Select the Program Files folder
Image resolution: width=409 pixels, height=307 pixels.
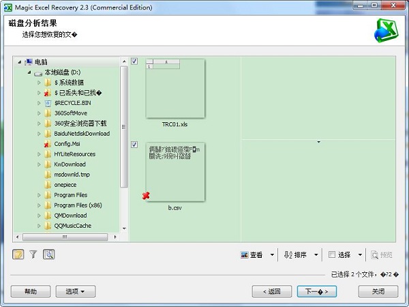pos(70,195)
